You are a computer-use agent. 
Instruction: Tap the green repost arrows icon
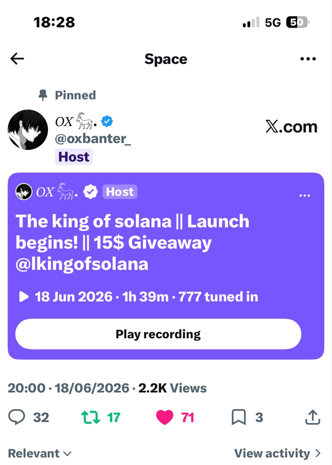(90, 417)
